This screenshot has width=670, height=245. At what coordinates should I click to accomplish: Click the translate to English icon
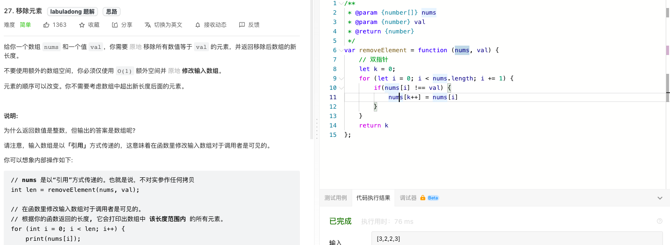[x=148, y=25]
